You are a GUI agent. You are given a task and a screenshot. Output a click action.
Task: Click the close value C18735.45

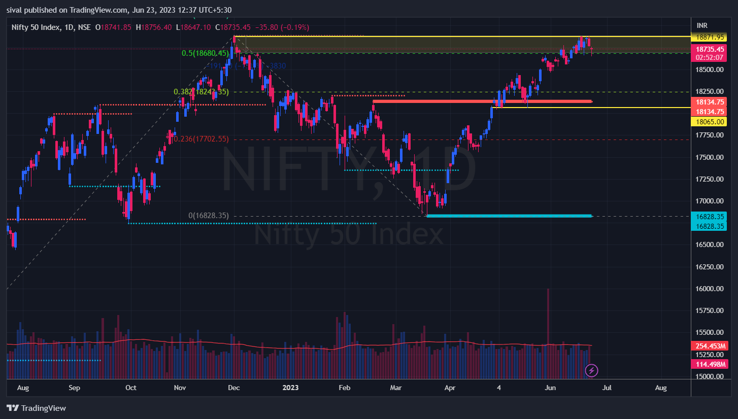pyautogui.click(x=232, y=27)
